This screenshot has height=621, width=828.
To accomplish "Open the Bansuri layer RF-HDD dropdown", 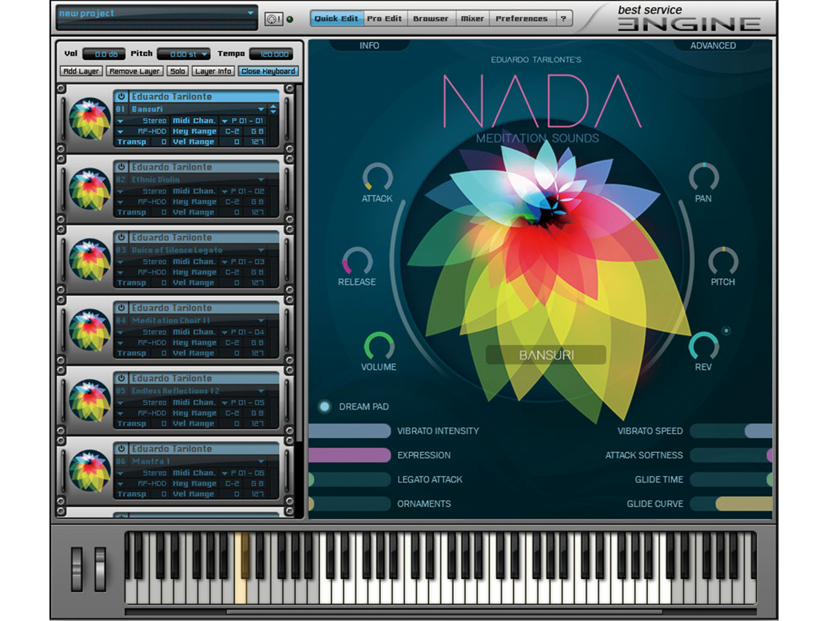I will 142,131.
